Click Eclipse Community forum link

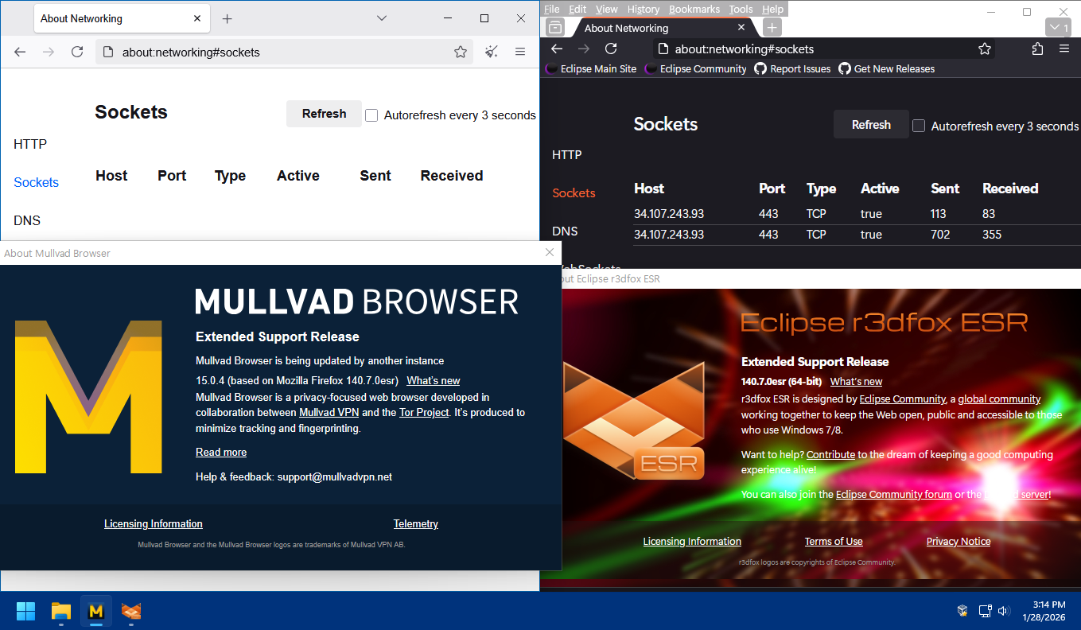(x=893, y=494)
